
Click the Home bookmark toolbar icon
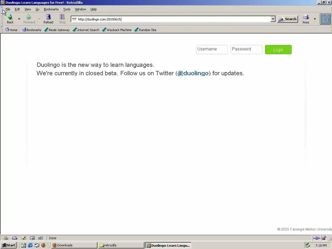[x=7, y=30]
